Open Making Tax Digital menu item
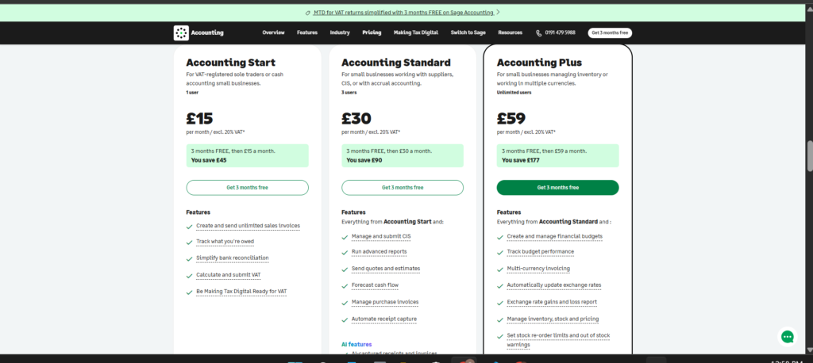The width and height of the screenshot is (813, 363). point(416,32)
